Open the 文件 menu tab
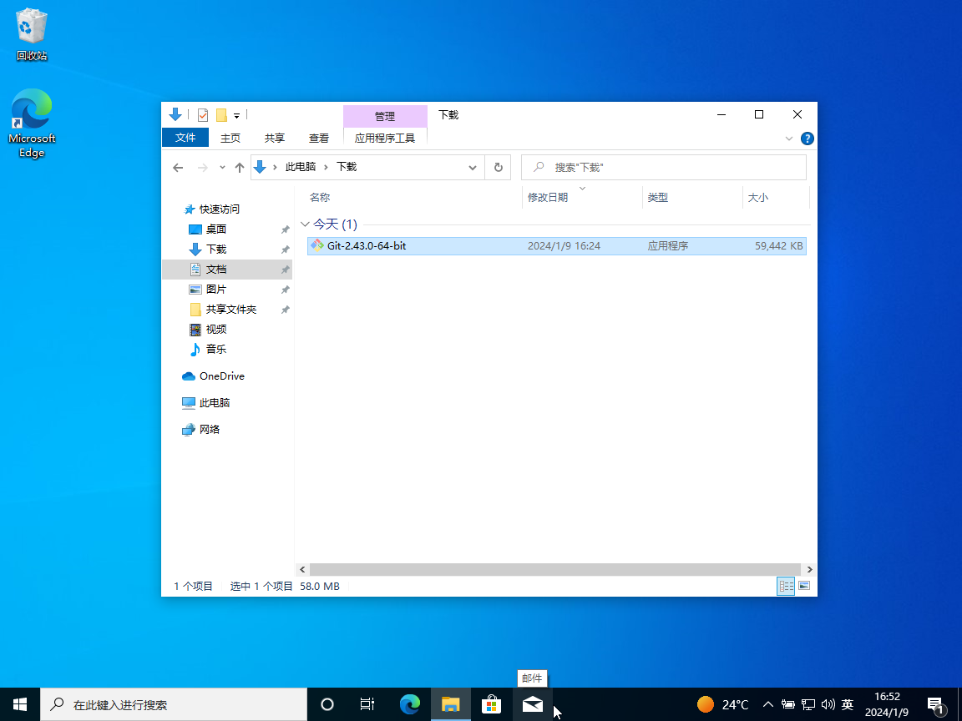 (185, 138)
